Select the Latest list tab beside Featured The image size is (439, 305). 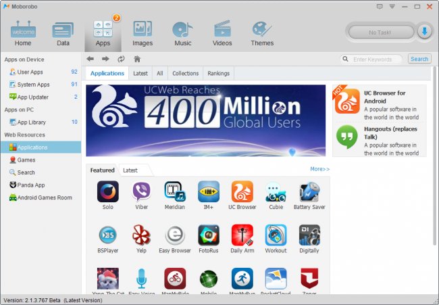(x=130, y=170)
